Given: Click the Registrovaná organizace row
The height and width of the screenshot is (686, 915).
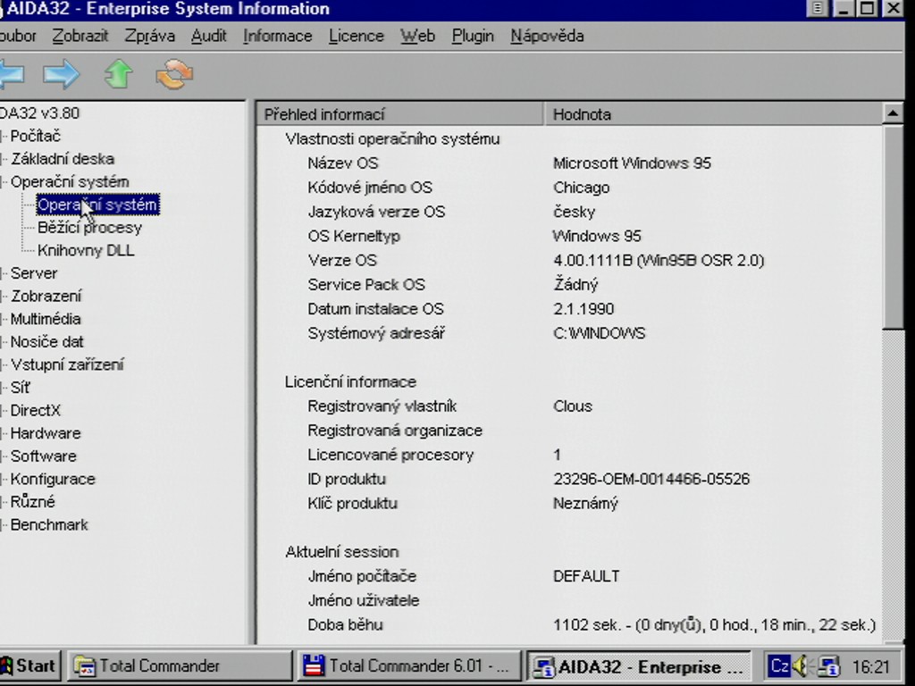Looking at the screenshot, I should click(569, 431).
